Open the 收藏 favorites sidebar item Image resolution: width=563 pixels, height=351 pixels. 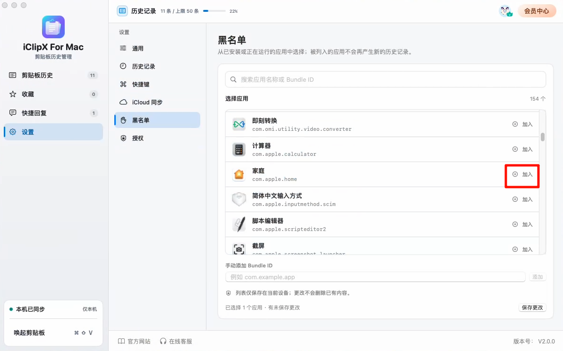point(53,94)
